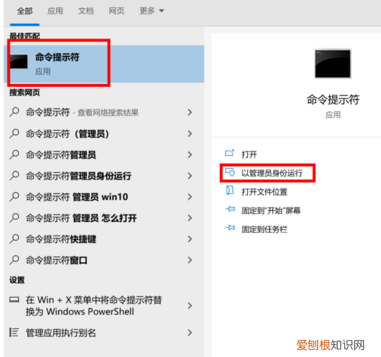This screenshot has height=357, width=381.
Task: Click search icon beside 命令提示符 管理员 win10
Action: coord(15,197)
